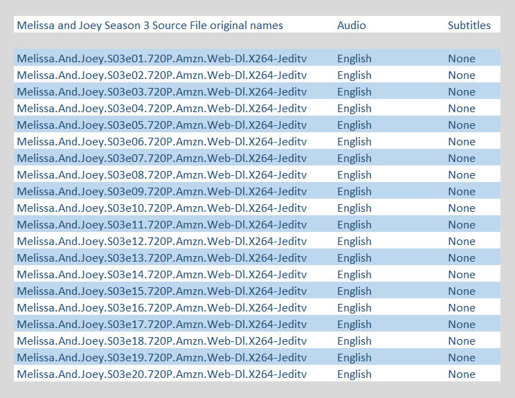Click English audio cell in S03e08 row

pyautogui.click(x=354, y=175)
